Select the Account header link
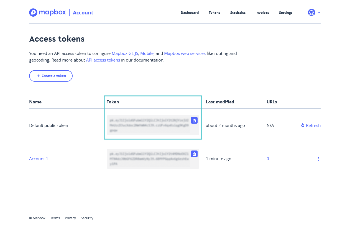350x227 pixels. 83,12
